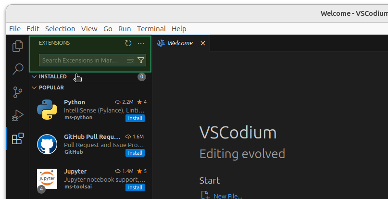Open Source Control view in activity bar
This screenshot has height=199, width=388.
tap(18, 92)
